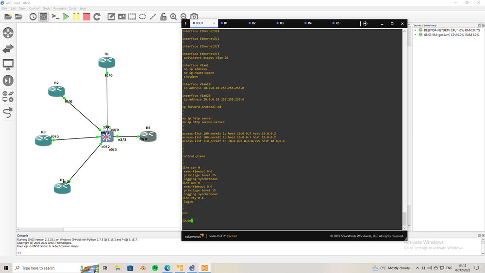Open the Tools menu
Image resolution: width=485 pixels, height=273 pixels.
(73, 8)
